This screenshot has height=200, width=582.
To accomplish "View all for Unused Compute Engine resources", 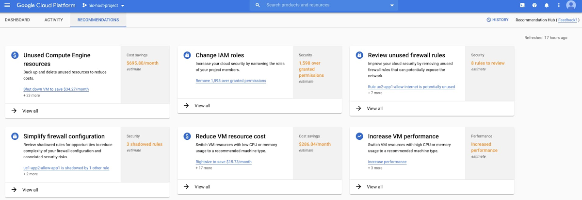I will click(x=30, y=111).
